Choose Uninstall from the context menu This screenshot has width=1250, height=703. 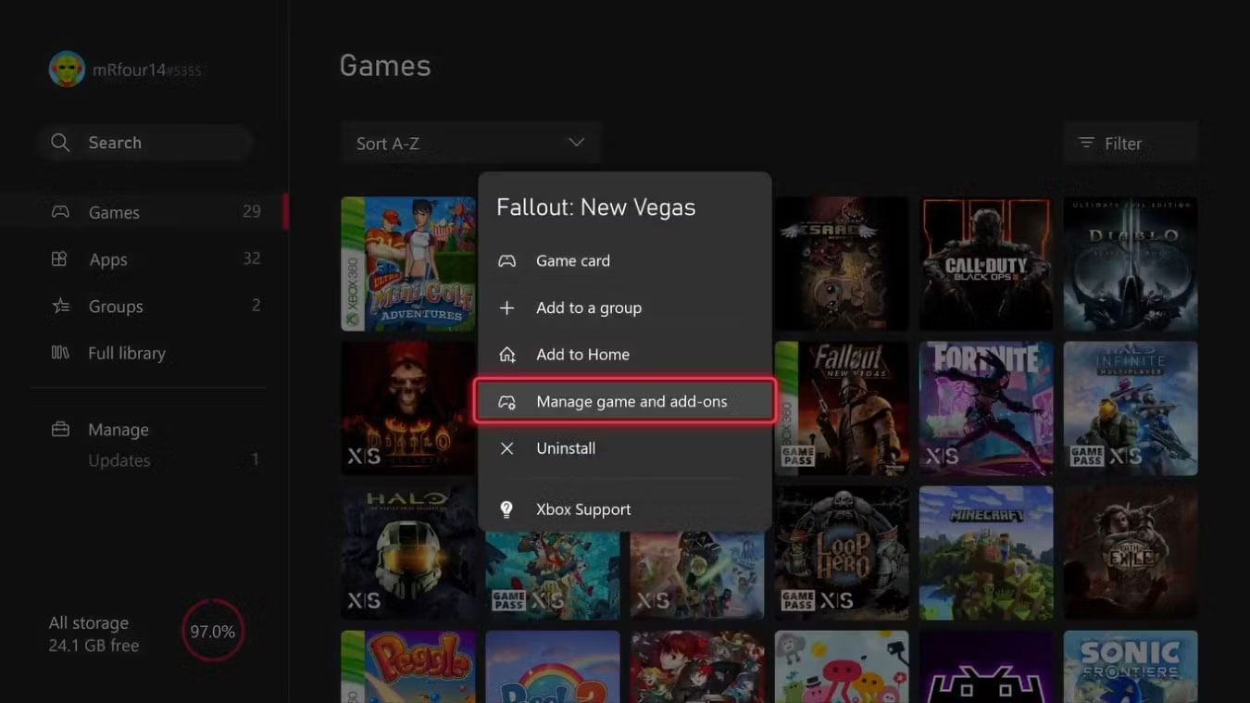(x=625, y=448)
